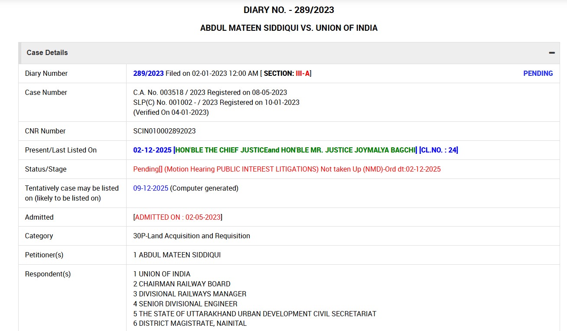Click the PENDING status label

[x=538, y=74]
